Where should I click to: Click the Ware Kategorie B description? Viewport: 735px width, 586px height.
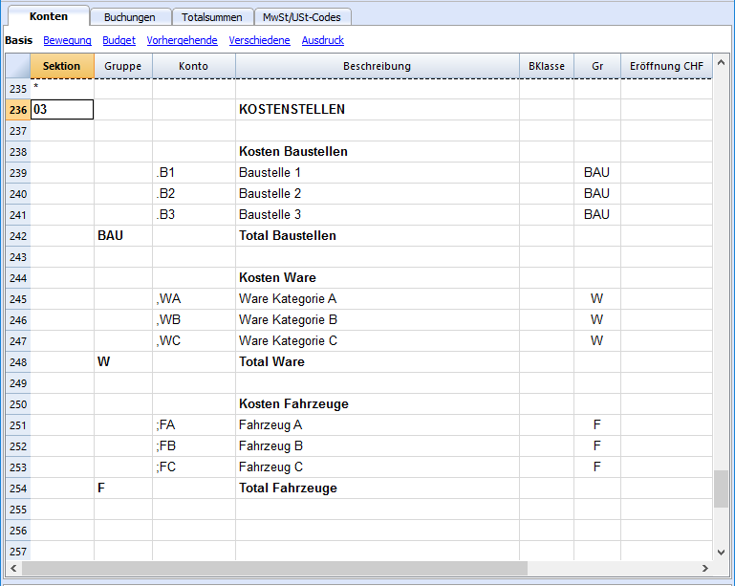(378, 319)
